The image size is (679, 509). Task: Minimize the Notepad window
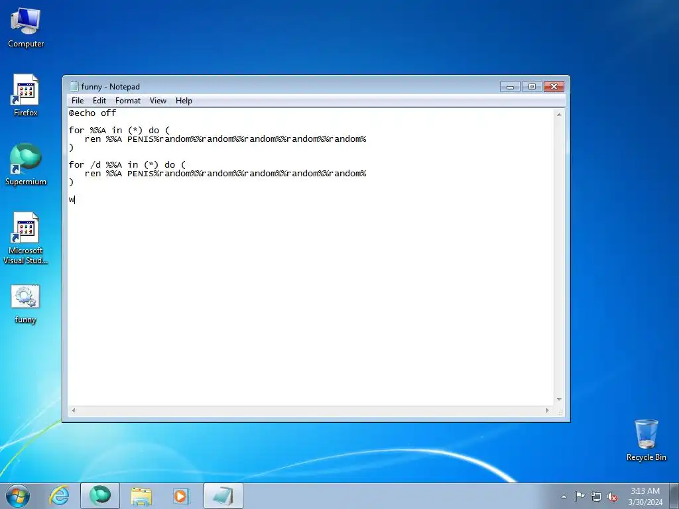point(510,87)
